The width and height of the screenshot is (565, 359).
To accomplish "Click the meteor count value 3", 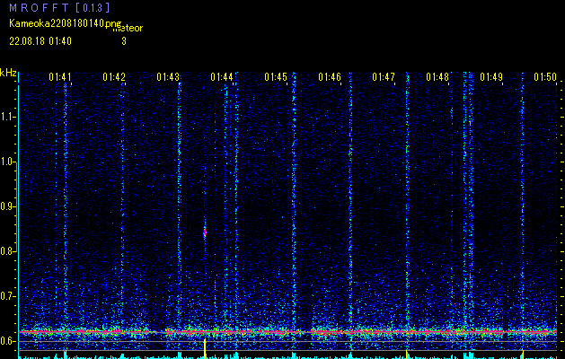I will pyautogui.click(x=124, y=41).
